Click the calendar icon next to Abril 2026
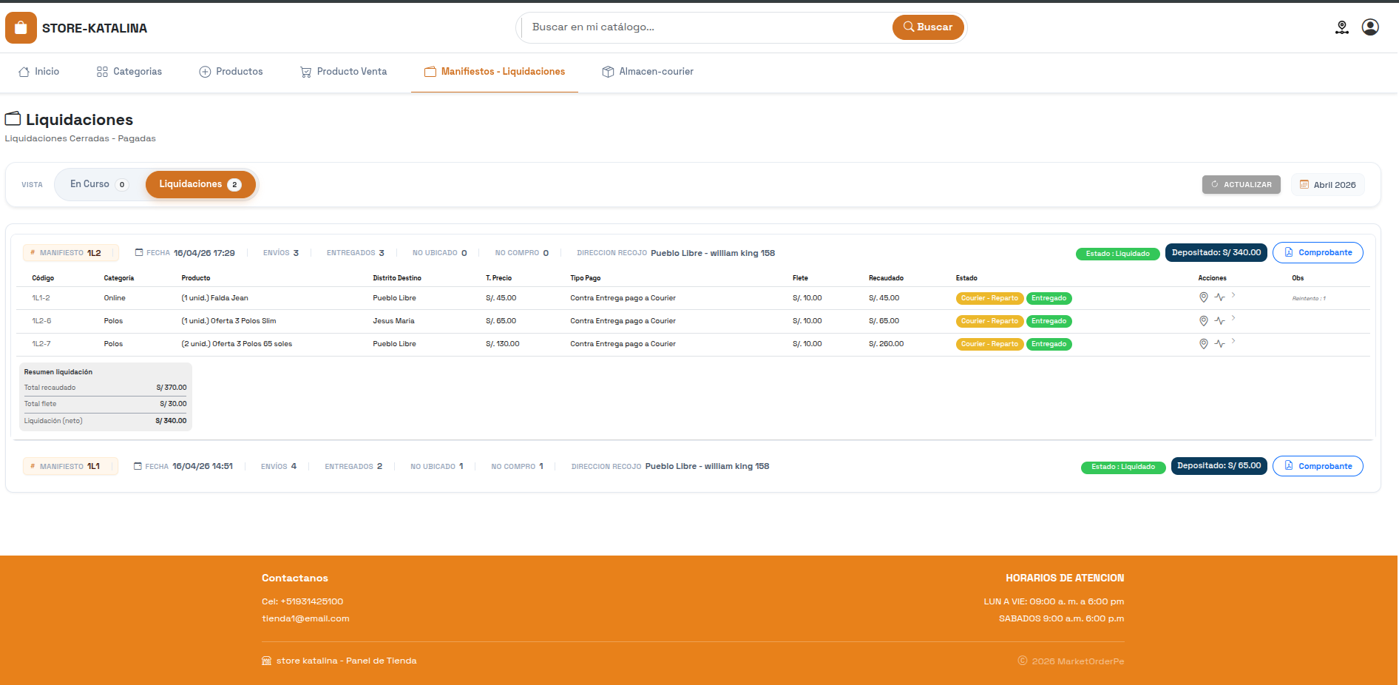Image resolution: width=1399 pixels, height=685 pixels. click(x=1304, y=184)
